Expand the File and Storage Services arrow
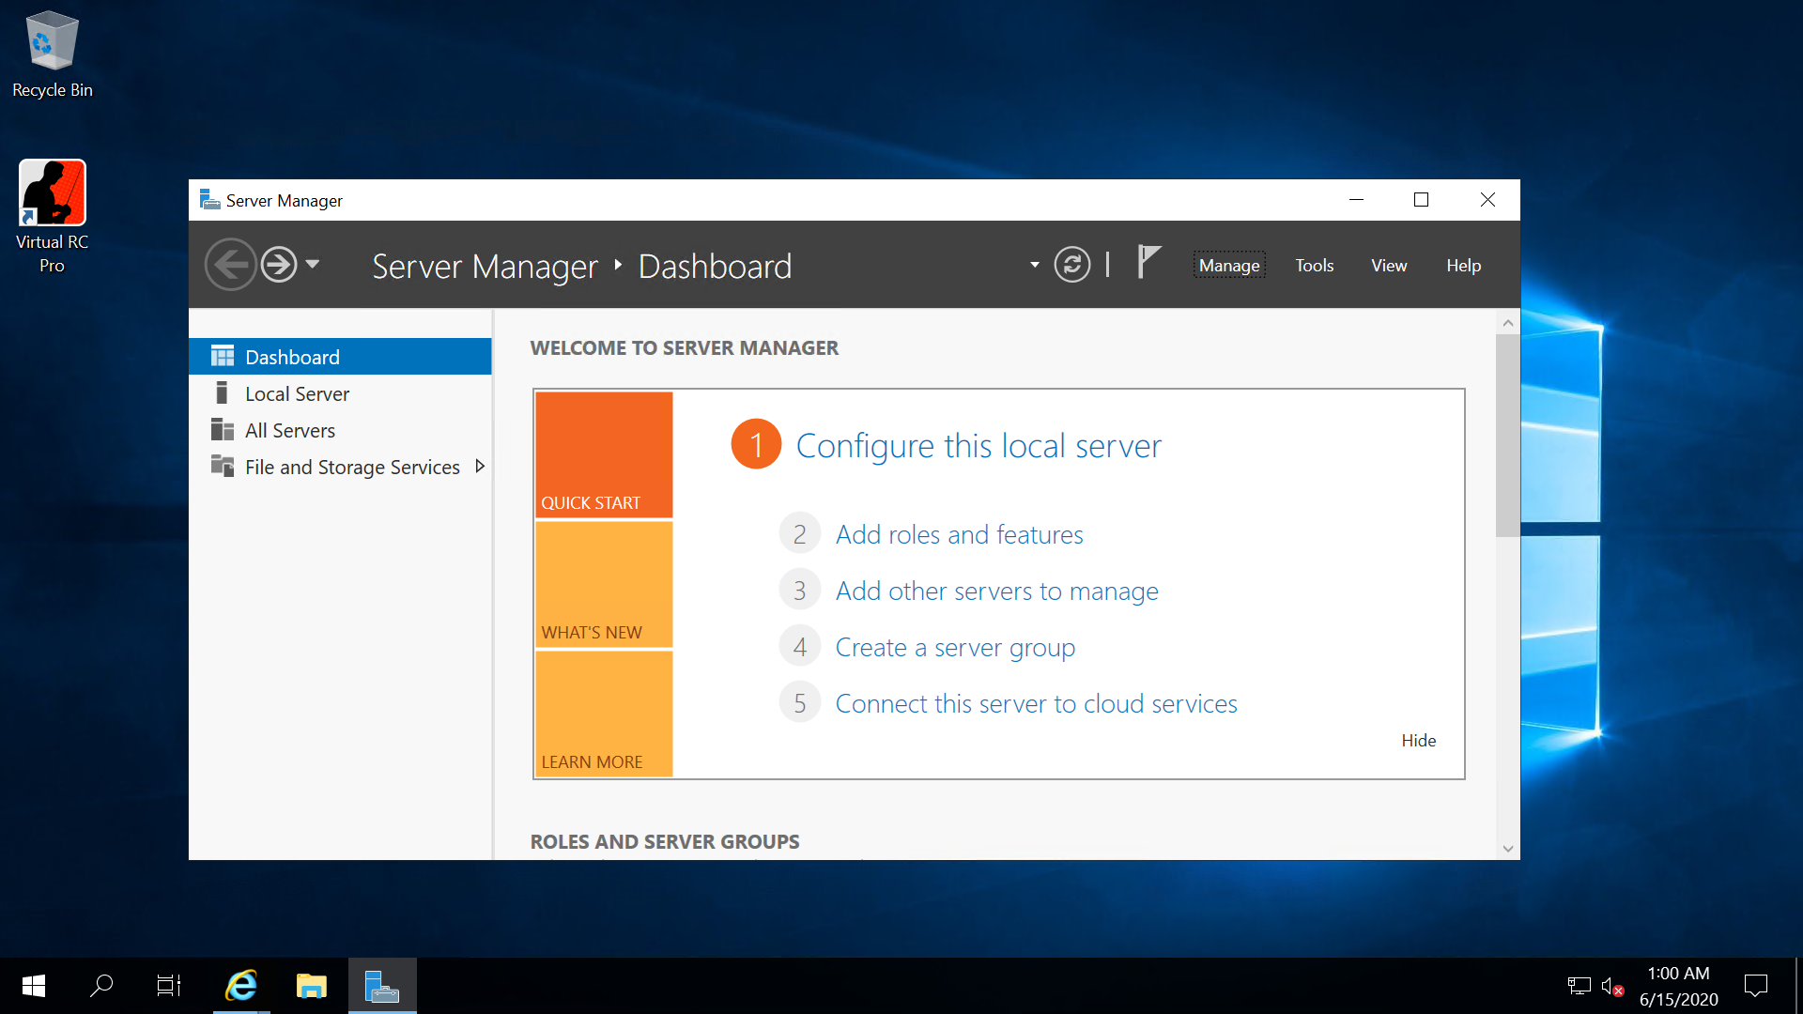This screenshot has height=1014, width=1803. point(480,466)
